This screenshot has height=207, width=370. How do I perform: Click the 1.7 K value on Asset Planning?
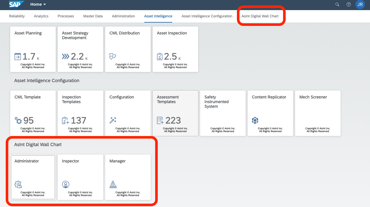click(x=31, y=56)
